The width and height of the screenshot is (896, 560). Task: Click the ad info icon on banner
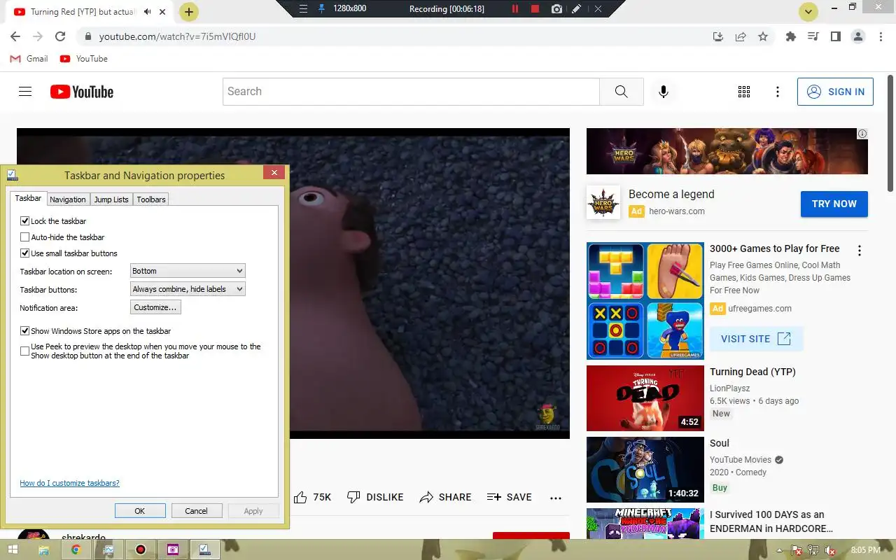[862, 134]
